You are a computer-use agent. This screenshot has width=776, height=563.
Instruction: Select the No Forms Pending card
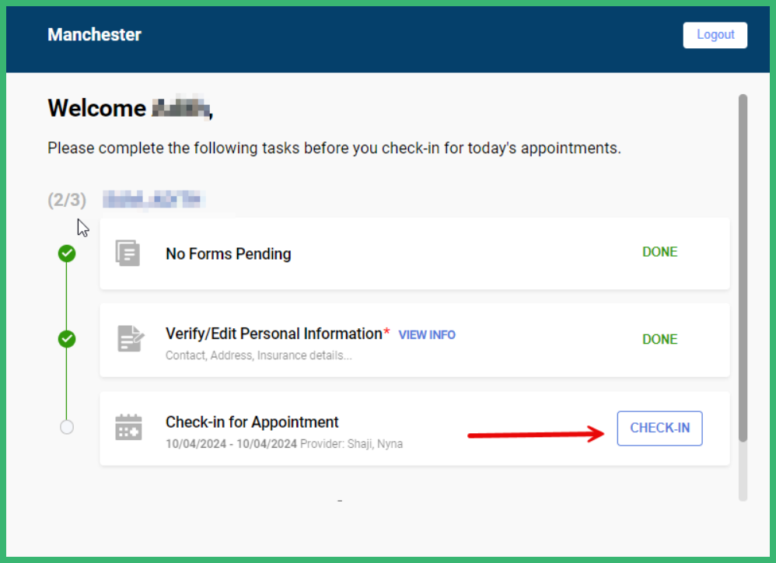pos(414,254)
